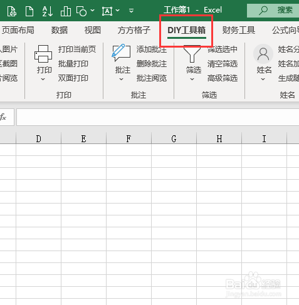The height and width of the screenshot is (305, 299).
Task: Click the fx insert function icon
Action: (3, 117)
